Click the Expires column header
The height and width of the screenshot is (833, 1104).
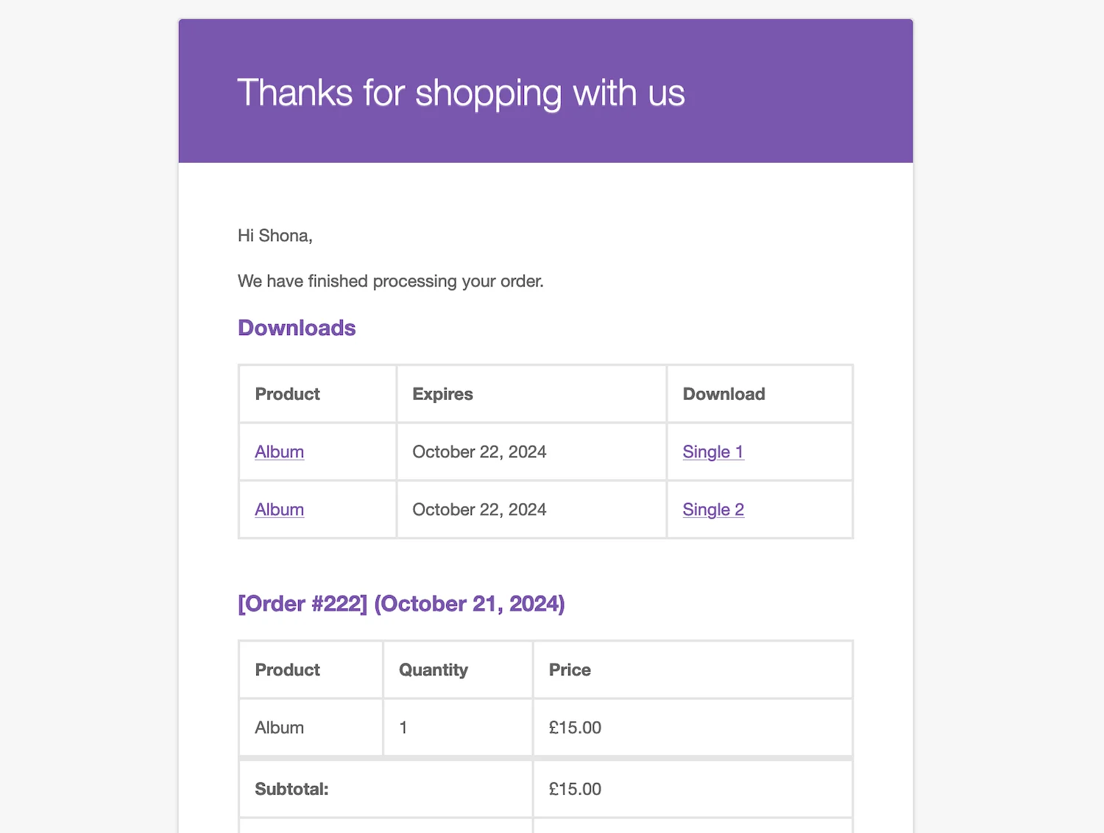click(x=442, y=394)
